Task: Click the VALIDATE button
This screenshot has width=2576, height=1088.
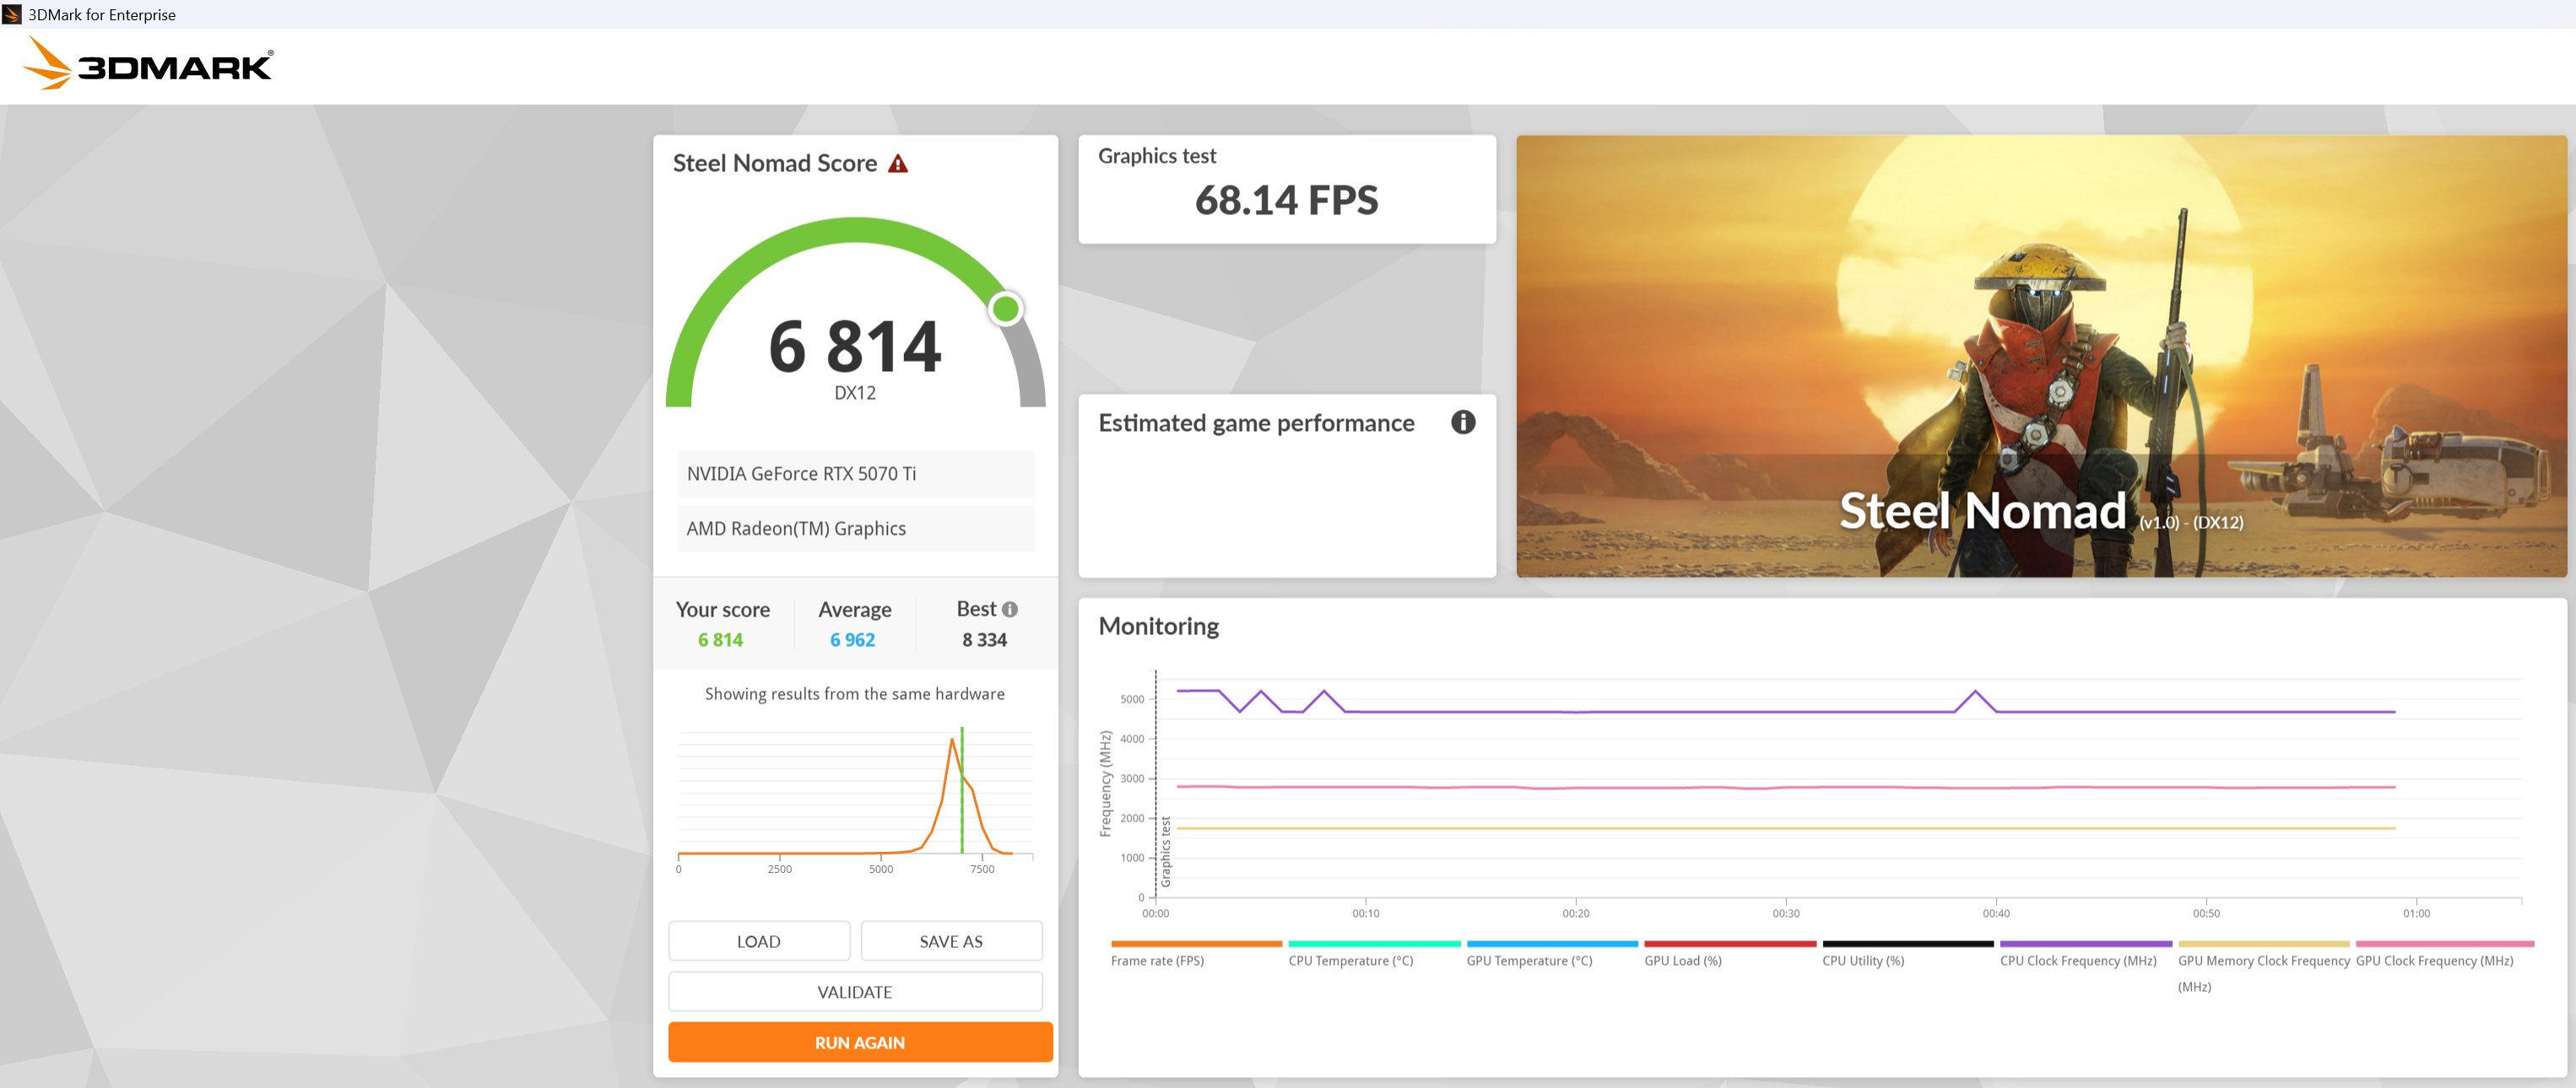Action: click(x=855, y=992)
